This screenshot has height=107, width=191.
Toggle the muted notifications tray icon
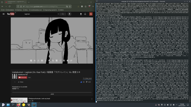(156, 105)
